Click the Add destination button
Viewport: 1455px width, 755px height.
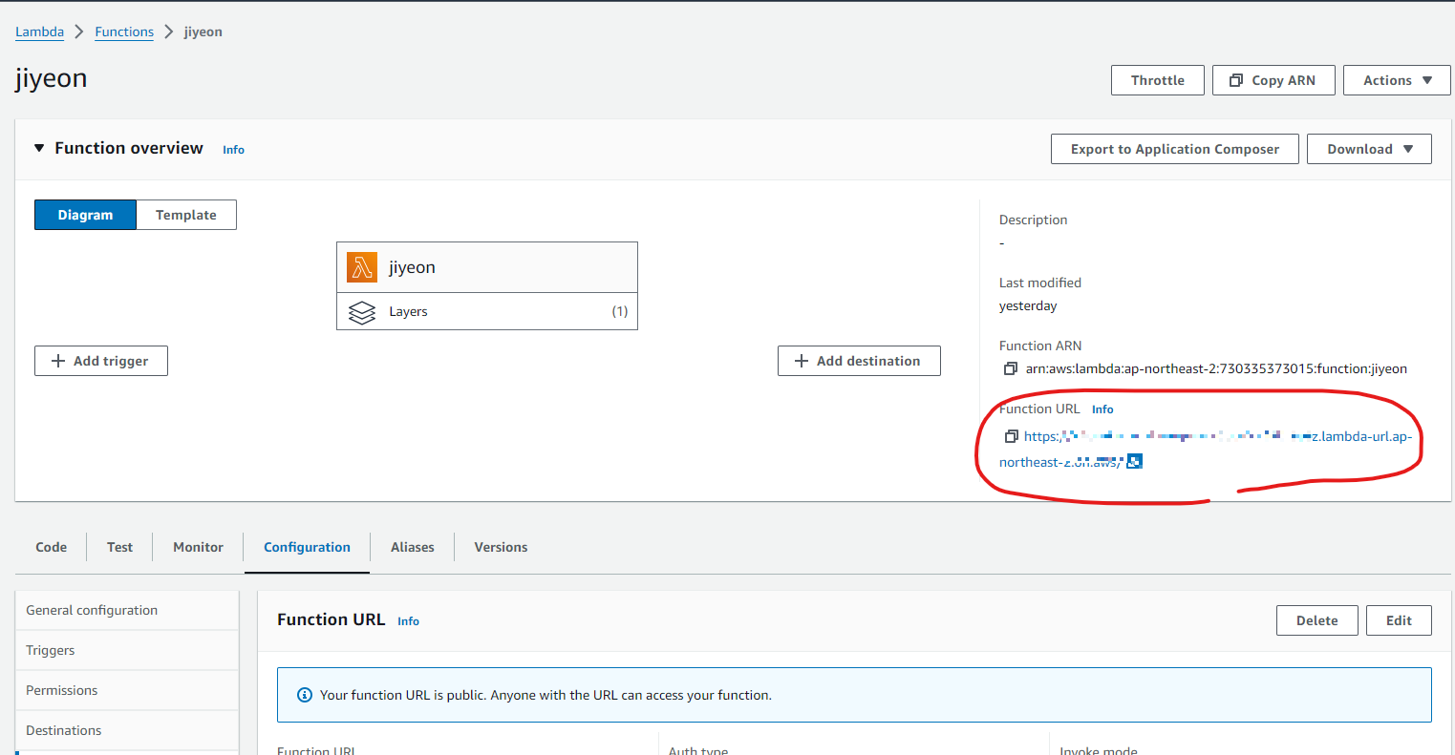point(859,361)
